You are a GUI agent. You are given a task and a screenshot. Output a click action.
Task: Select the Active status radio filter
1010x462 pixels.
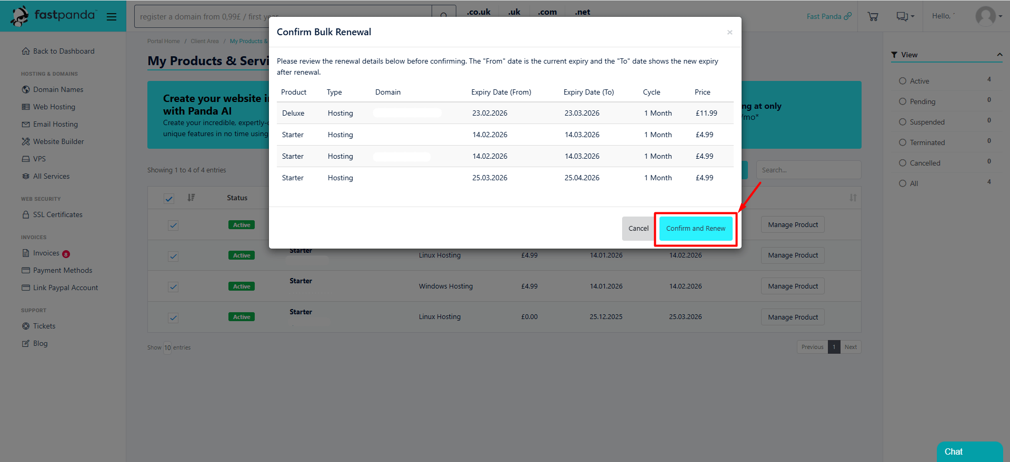point(903,81)
